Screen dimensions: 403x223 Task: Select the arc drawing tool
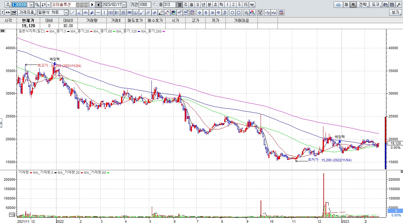[86, 13]
